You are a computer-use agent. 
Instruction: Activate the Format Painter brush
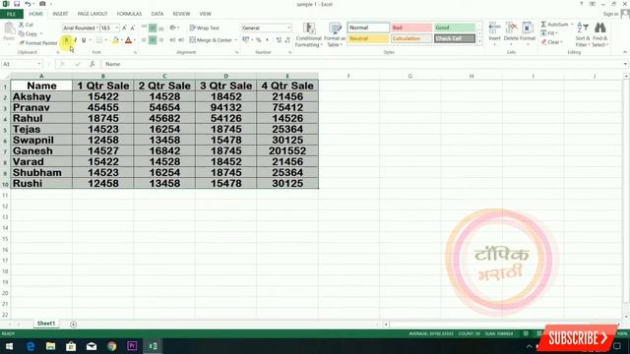[37, 43]
